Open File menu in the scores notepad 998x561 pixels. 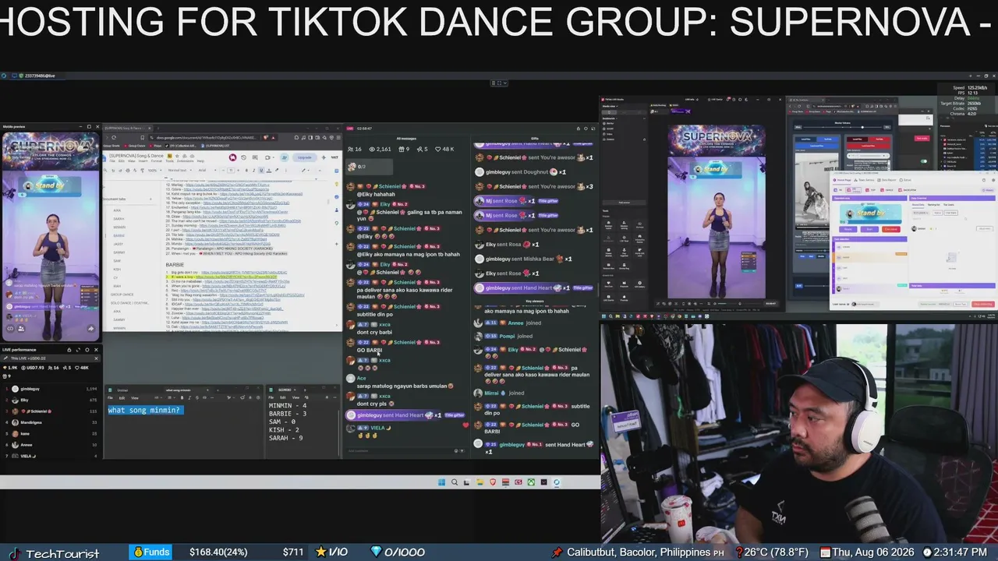[x=272, y=398]
